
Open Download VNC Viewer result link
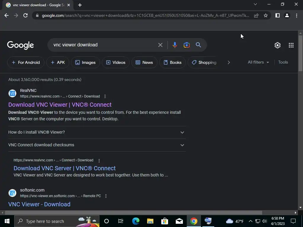(60, 105)
